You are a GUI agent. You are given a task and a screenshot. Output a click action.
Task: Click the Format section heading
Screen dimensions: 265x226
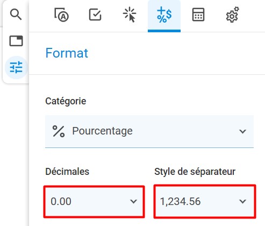tap(67, 53)
